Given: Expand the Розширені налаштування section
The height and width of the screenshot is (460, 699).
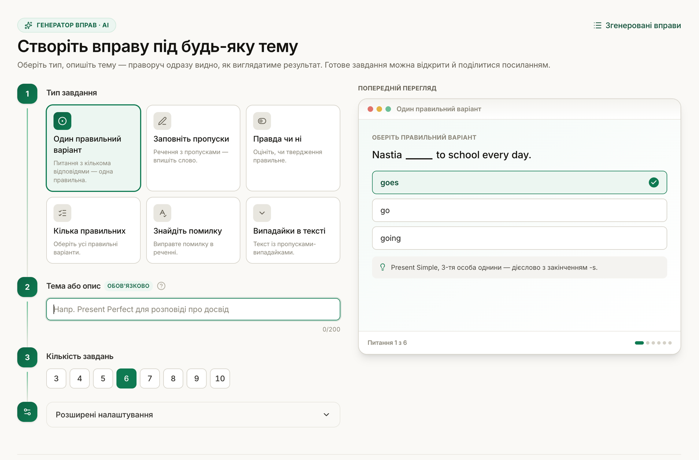Looking at the screenshot, I should pyautogui.click(x=193, y=415).
